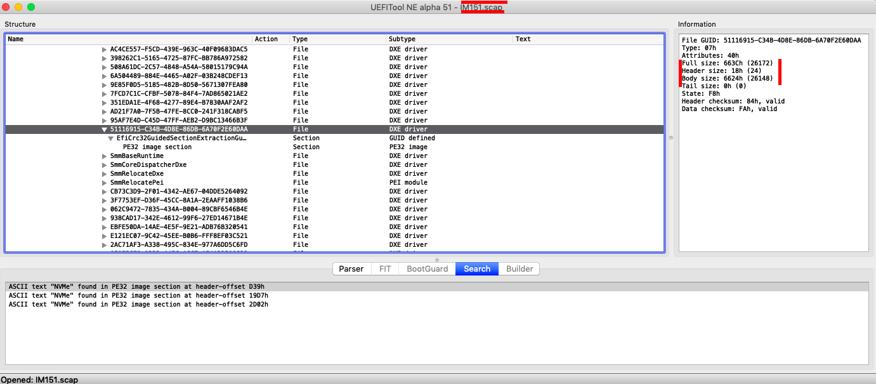Click the Tail size 0h line
The width and height of the screenshot is (876, 384).
coord(714,86)
